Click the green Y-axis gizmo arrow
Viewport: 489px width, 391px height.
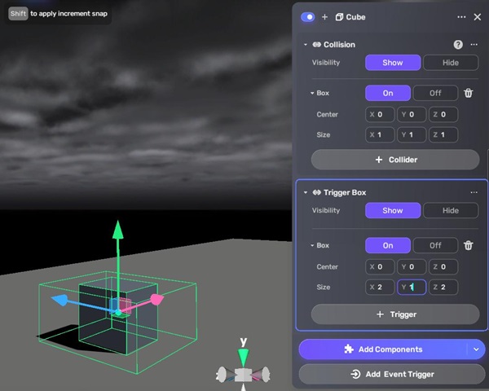[118, 230]
